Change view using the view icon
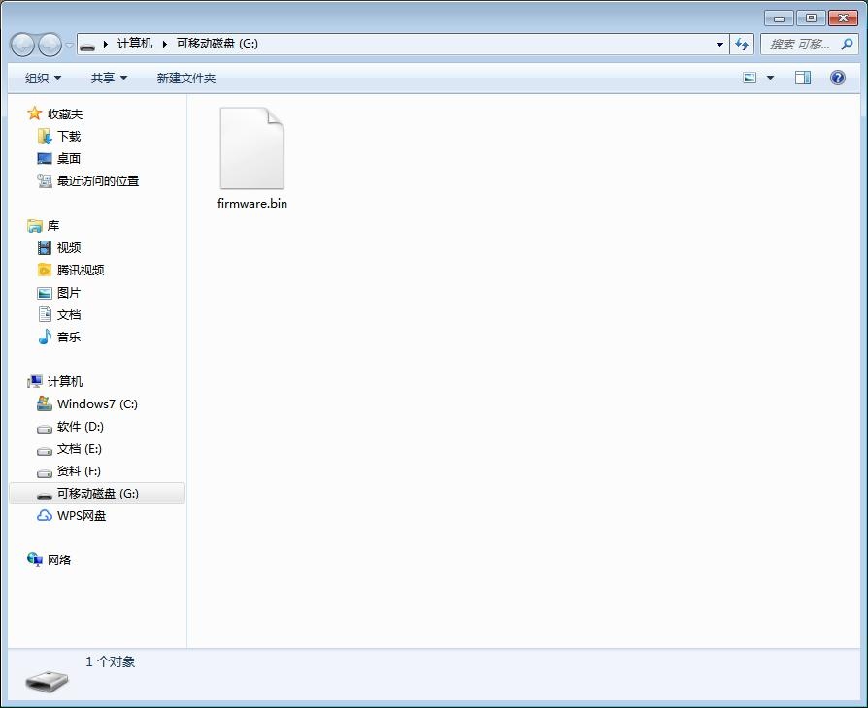 tap(750, 78)
